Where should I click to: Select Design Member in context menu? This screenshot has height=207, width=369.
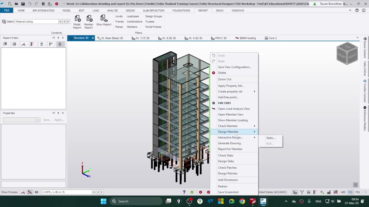tap(234, 132)
